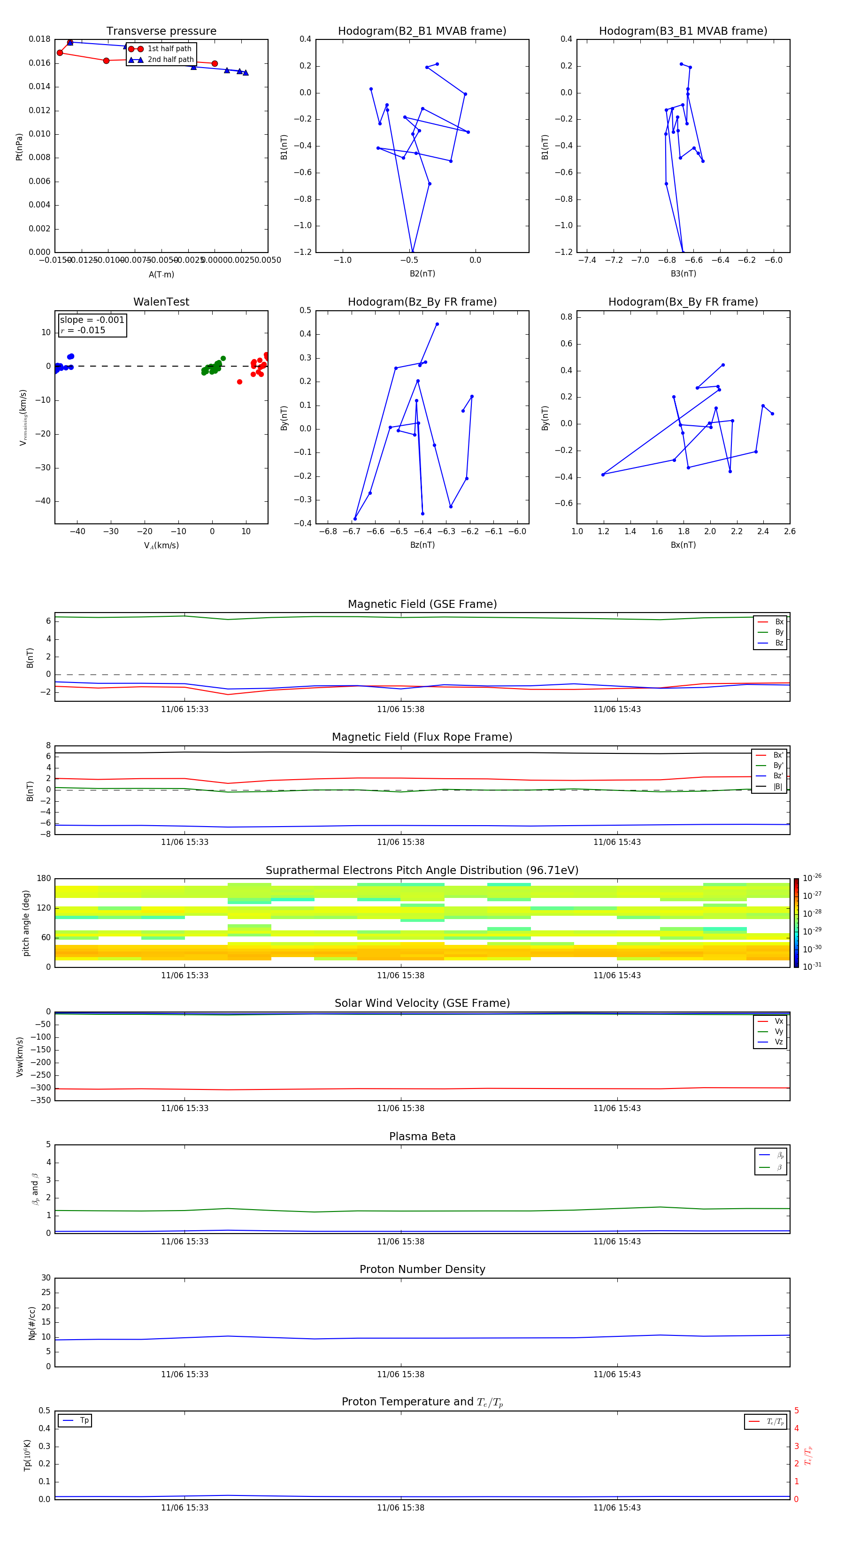The width and height of the screenshot is (845, 1549).
Task: Click the |B| legend entry in Flux Rope panel
Action: pos(769,787)
